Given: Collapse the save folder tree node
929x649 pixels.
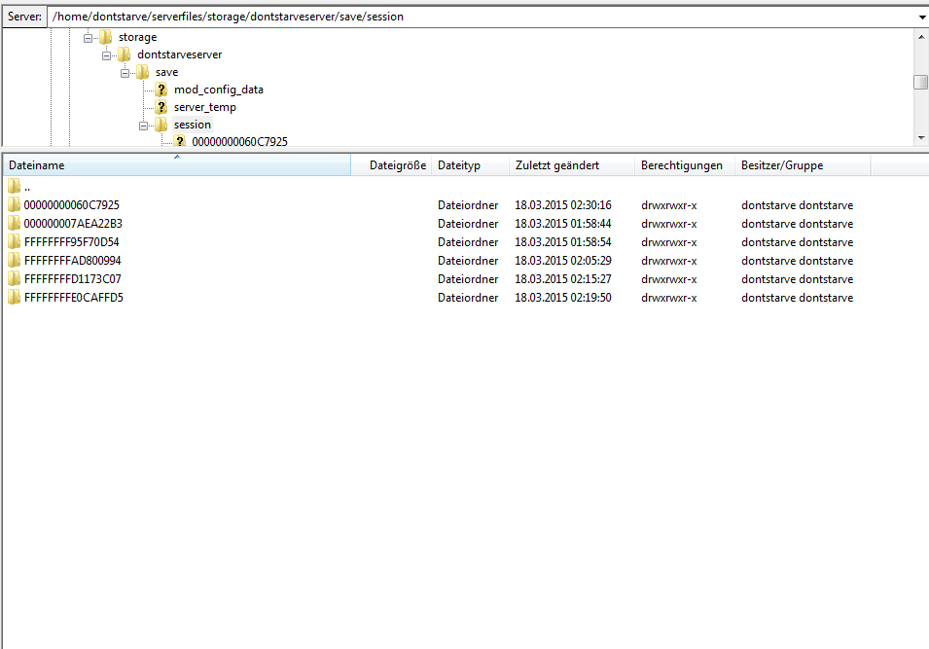Looking at the screenshot, I should (125, 72).
